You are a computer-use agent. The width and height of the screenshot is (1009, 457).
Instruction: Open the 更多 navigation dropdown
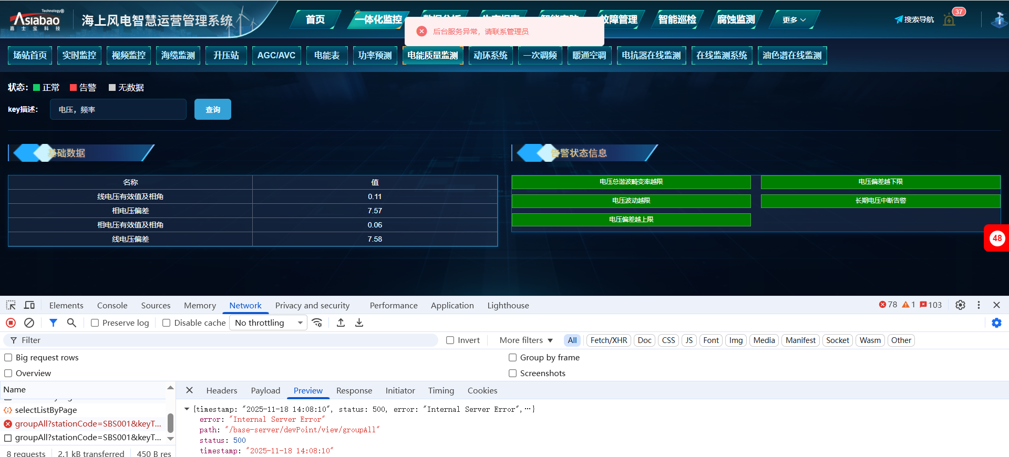794,20
